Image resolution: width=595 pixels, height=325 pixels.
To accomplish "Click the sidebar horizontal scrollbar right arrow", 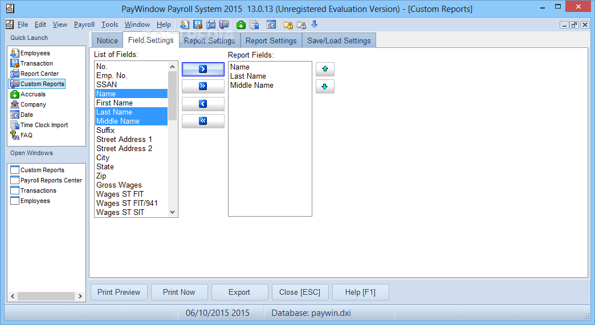I will pos(80,296).
